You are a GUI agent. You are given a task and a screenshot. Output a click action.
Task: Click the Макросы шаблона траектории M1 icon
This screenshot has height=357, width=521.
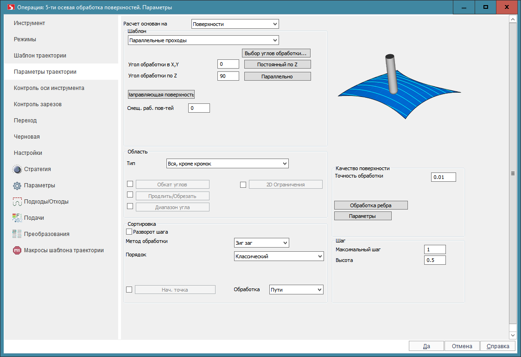(x=17, y=250)
